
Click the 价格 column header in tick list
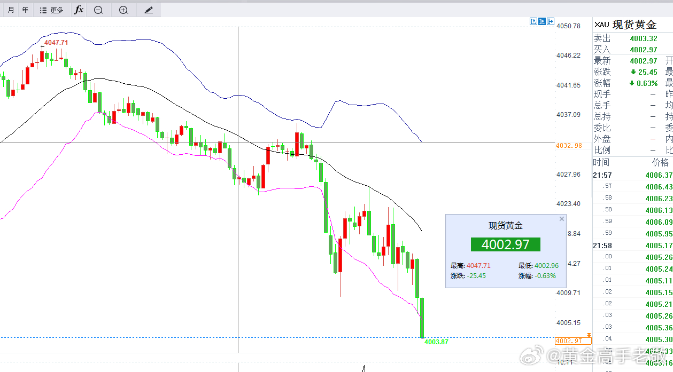661,162
